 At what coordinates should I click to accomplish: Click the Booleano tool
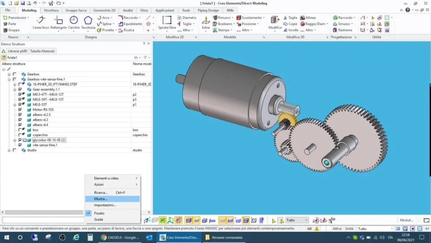point(223,24)
